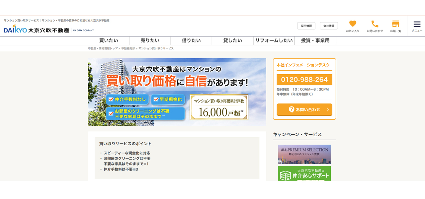Click the お部屋のクリーニングは不要 checkmark badge
Screen dimensions: 425x199
point(145,114)
